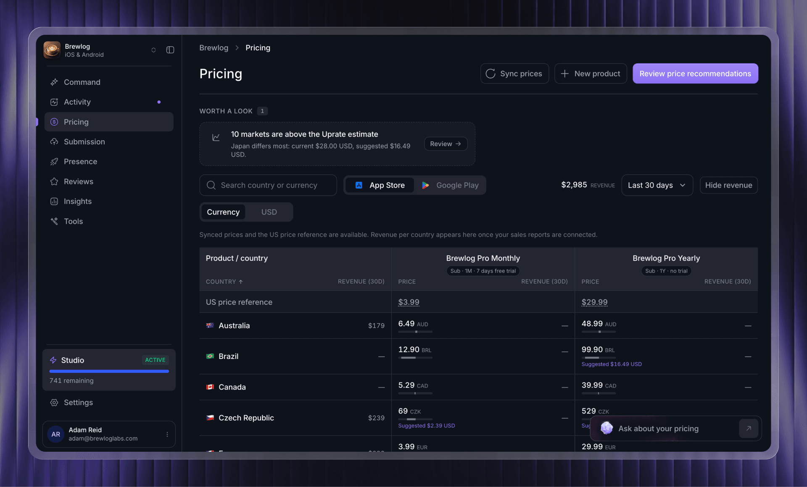Click the Suggested $2.39 USD link
807x487 pixels.
[x=427, y=426]
